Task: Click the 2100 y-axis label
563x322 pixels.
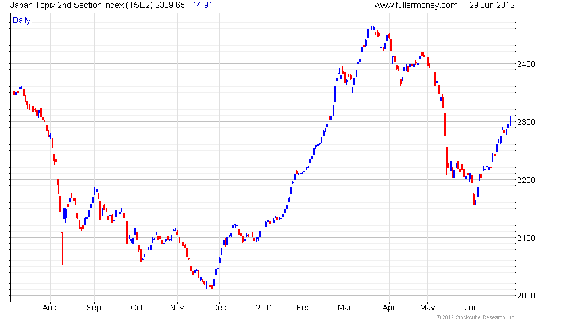Action: coord(526,238)
